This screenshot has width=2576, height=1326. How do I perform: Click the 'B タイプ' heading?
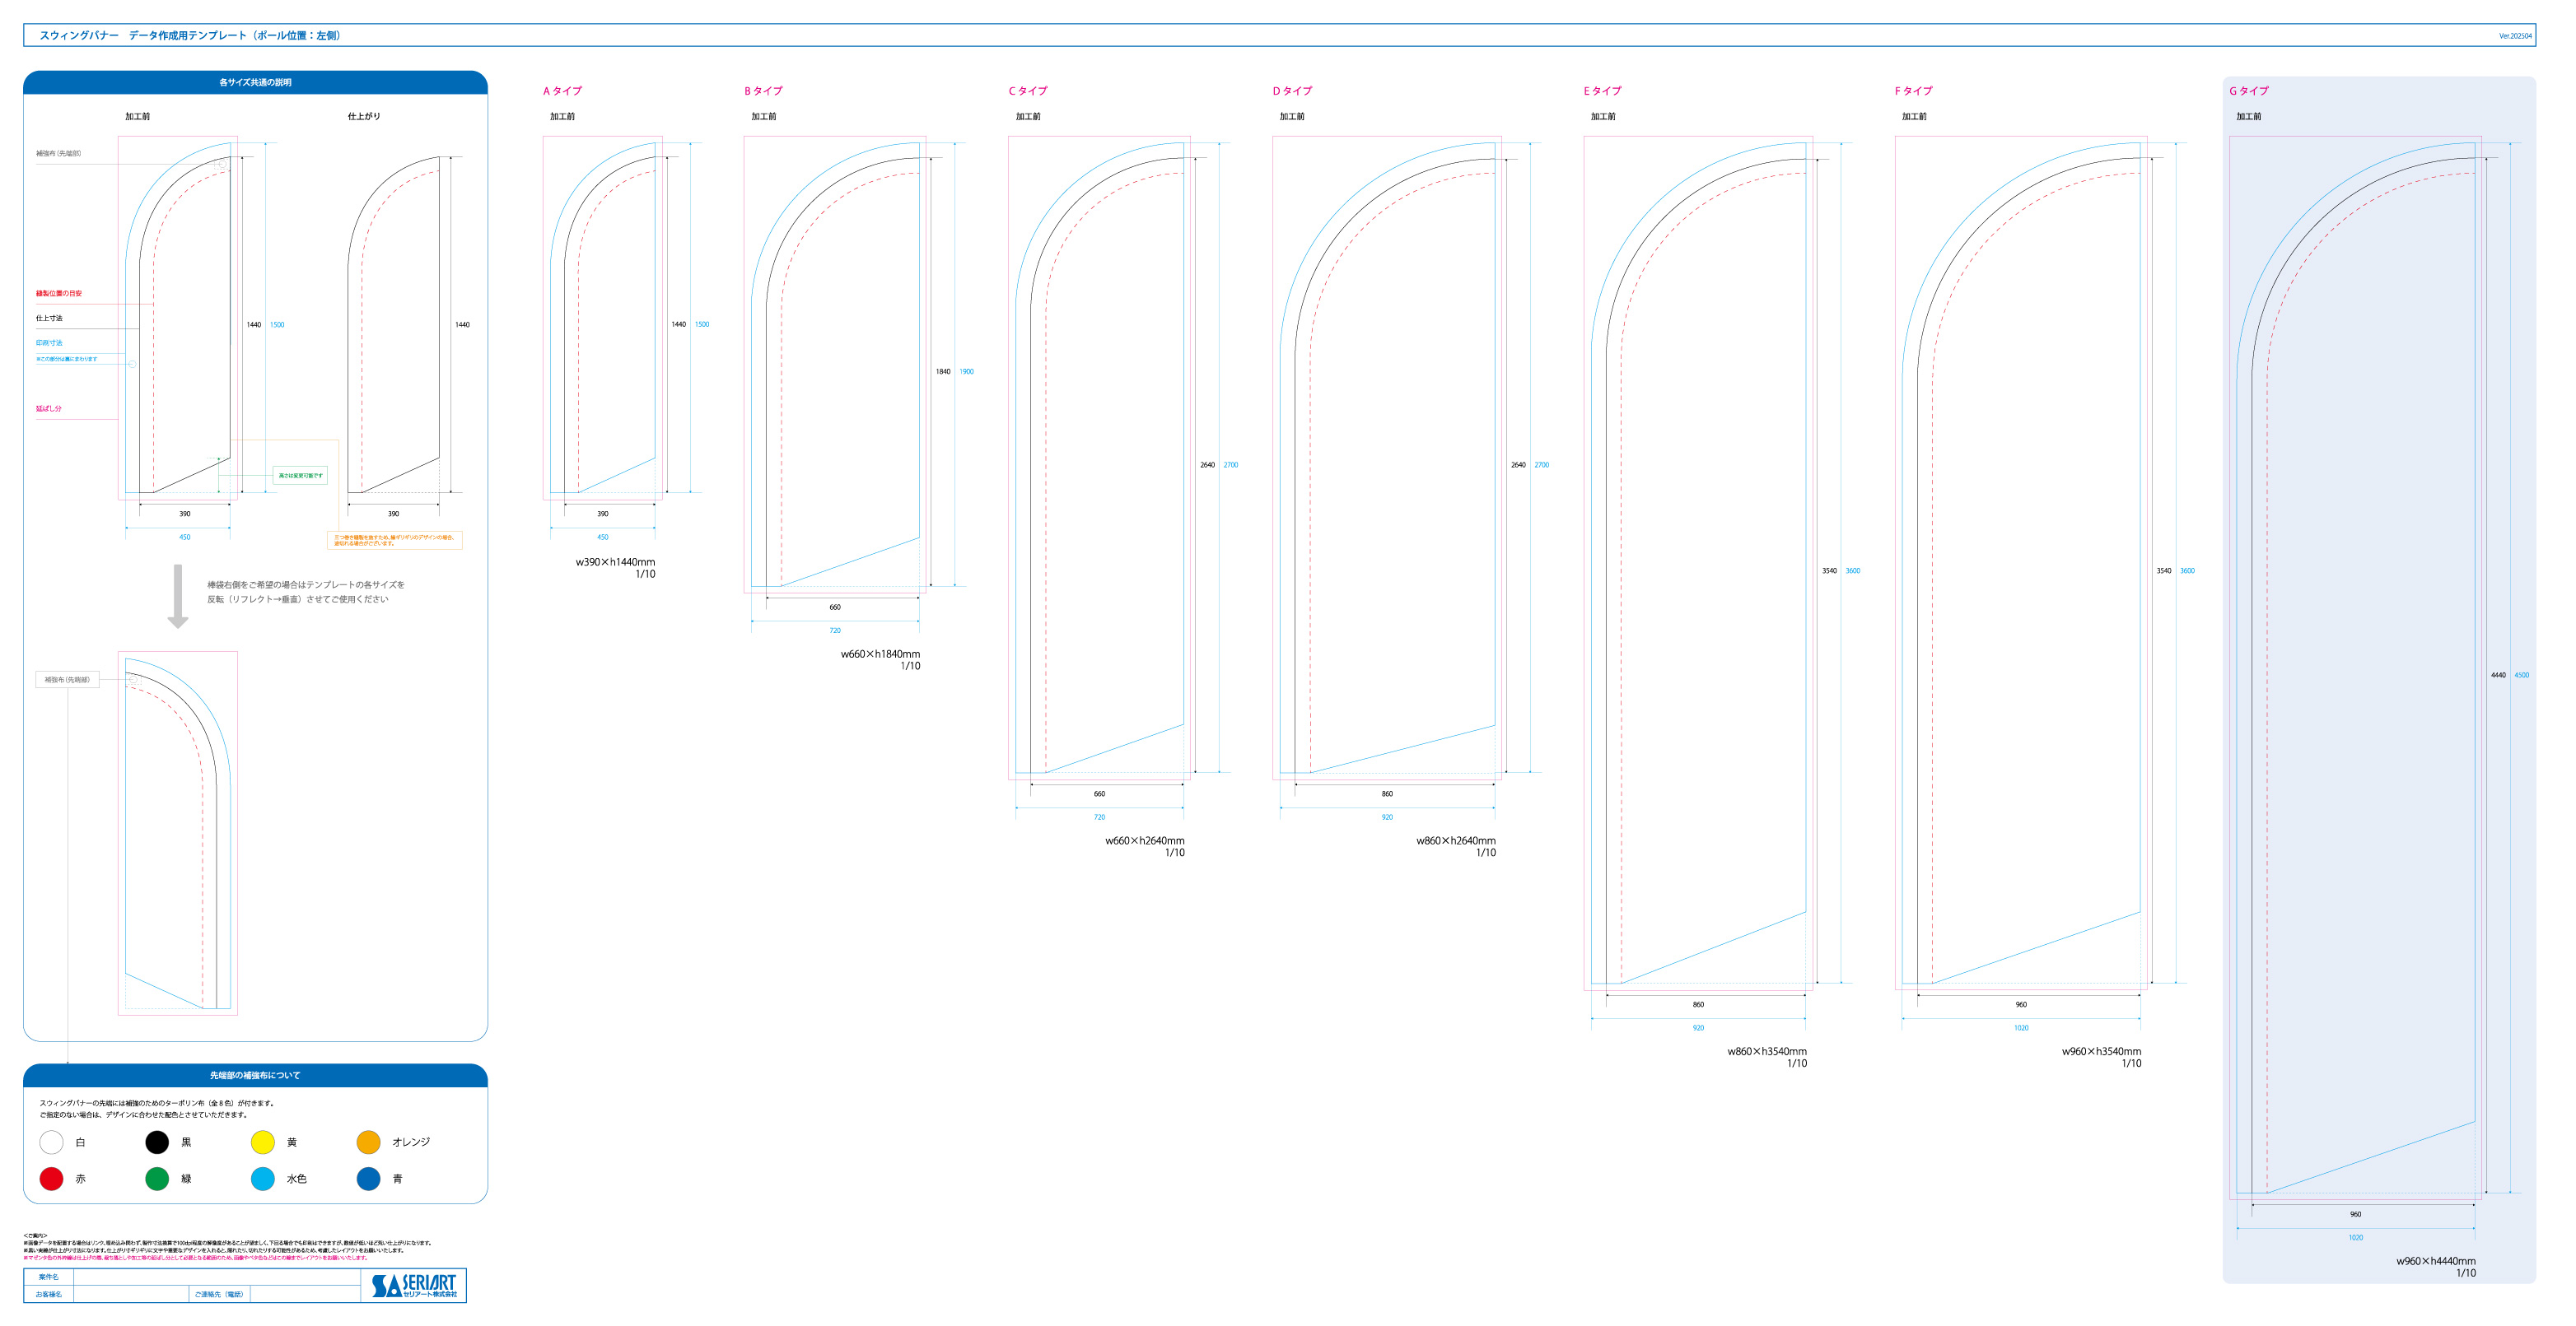point(763,91)
